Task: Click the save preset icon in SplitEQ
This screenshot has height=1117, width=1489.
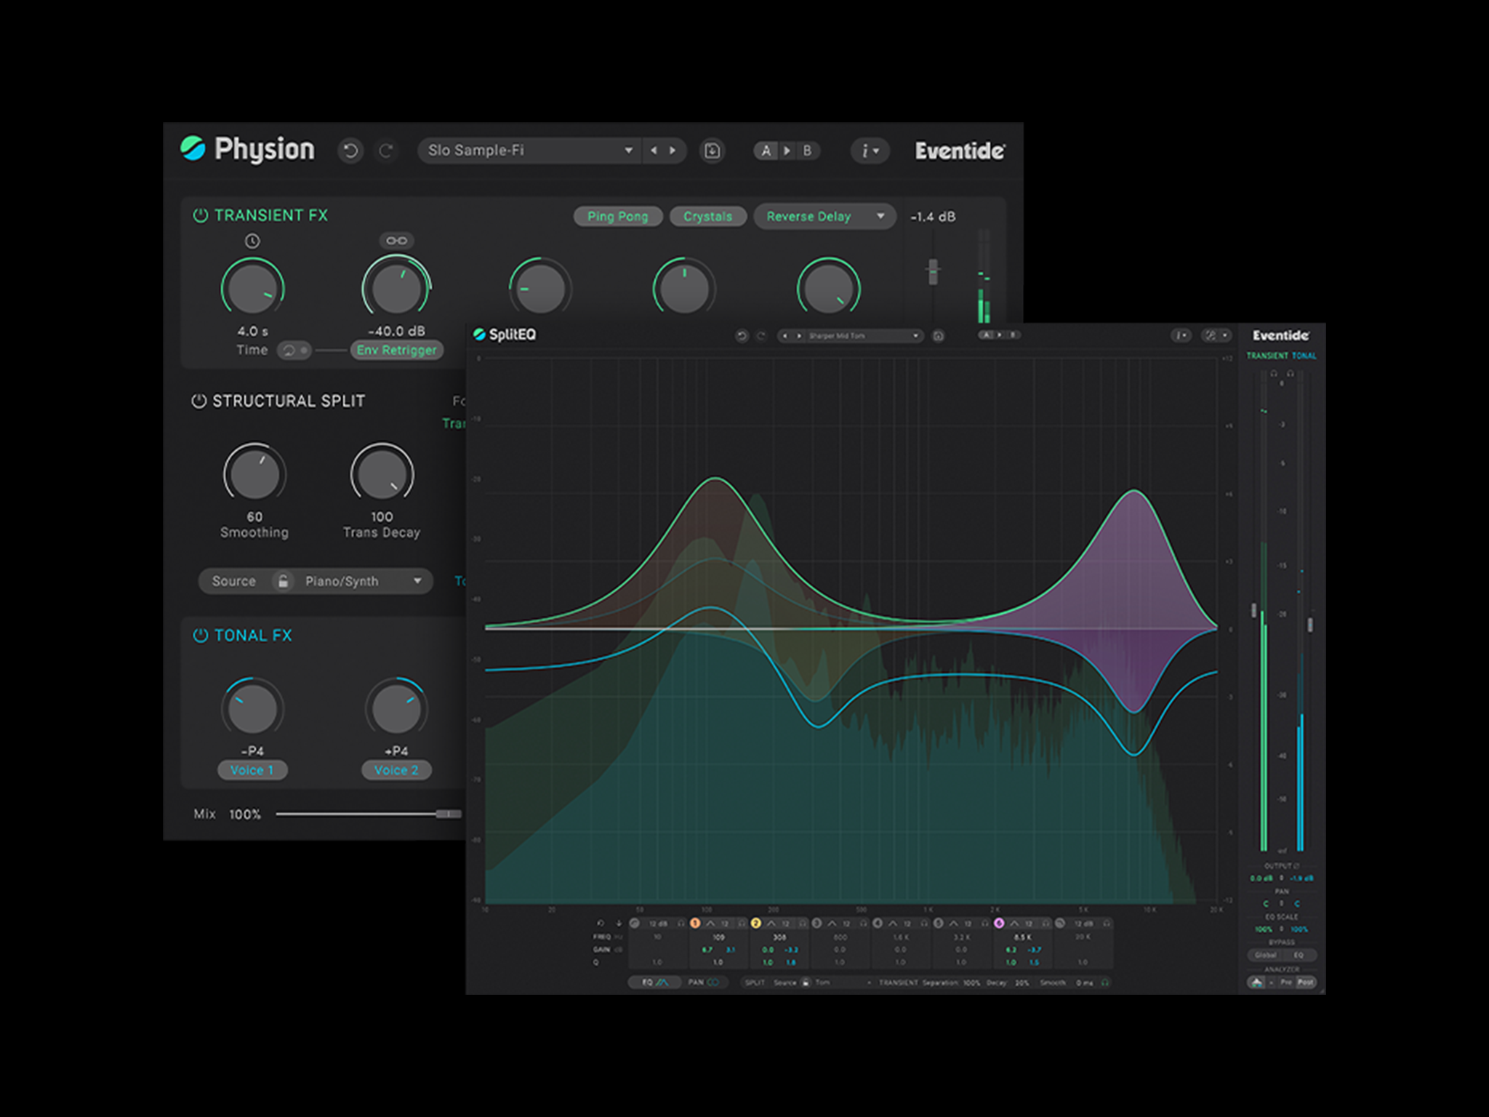Action: [939, 335]
